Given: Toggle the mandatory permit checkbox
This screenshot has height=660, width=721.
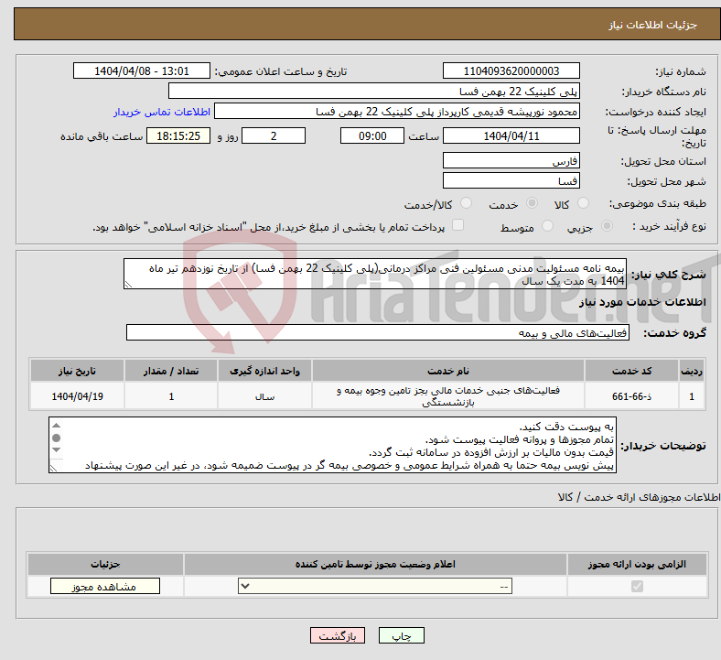Looking at the screenshot, I should click(637, 586).
